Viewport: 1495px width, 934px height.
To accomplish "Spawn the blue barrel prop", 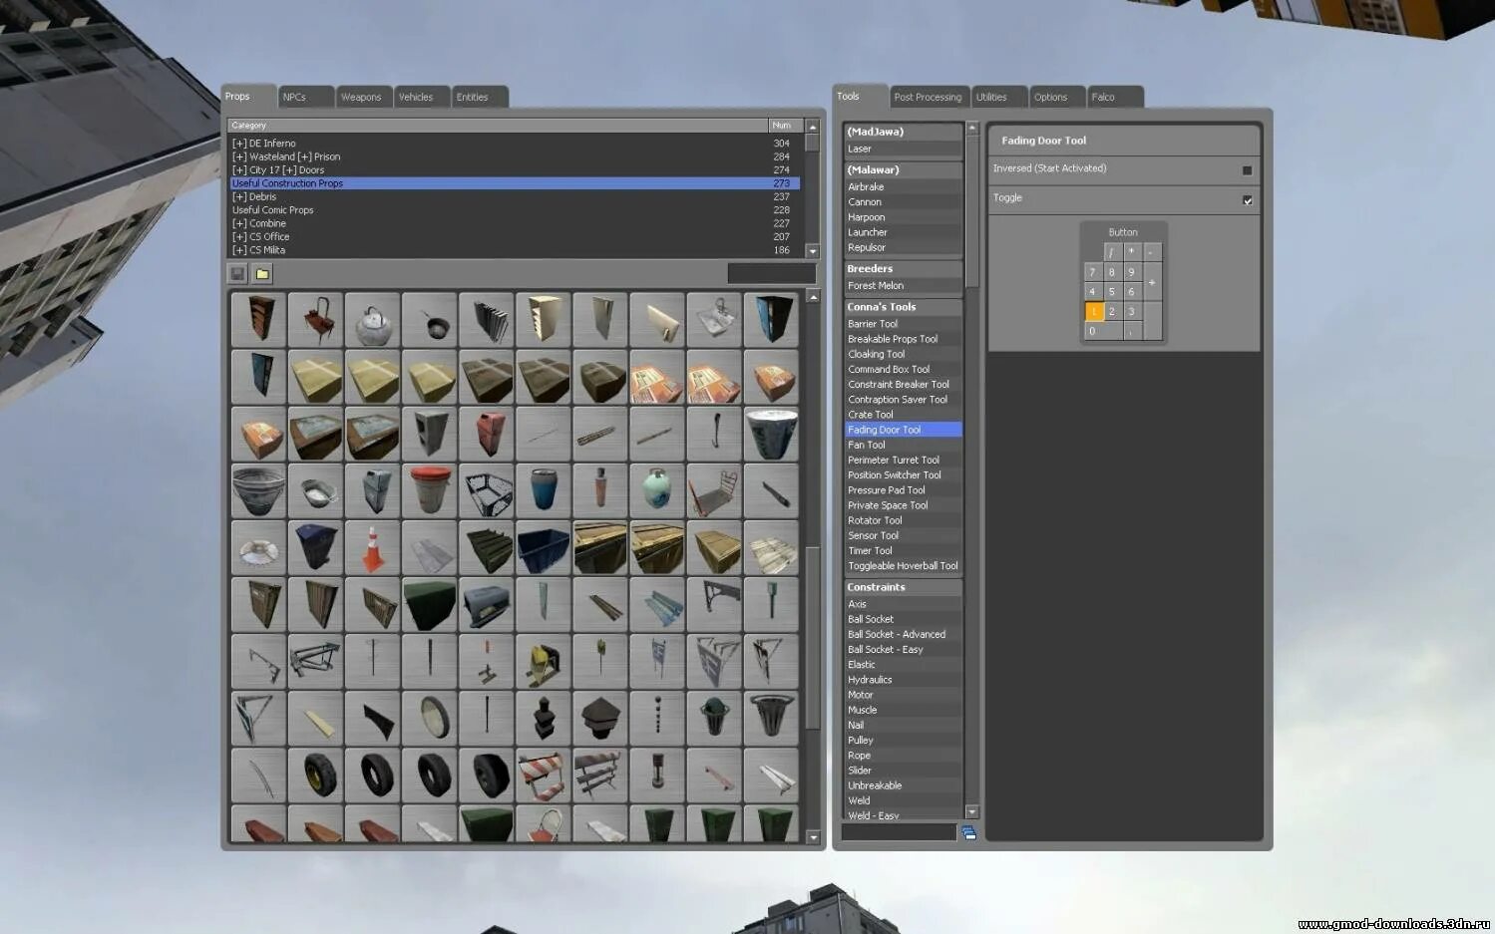I will tap(544, 490).
